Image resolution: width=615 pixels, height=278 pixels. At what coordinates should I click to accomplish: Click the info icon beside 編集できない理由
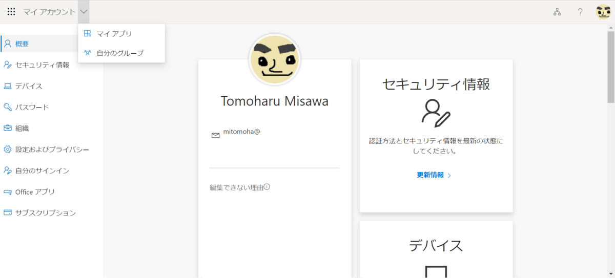point(267,187)
